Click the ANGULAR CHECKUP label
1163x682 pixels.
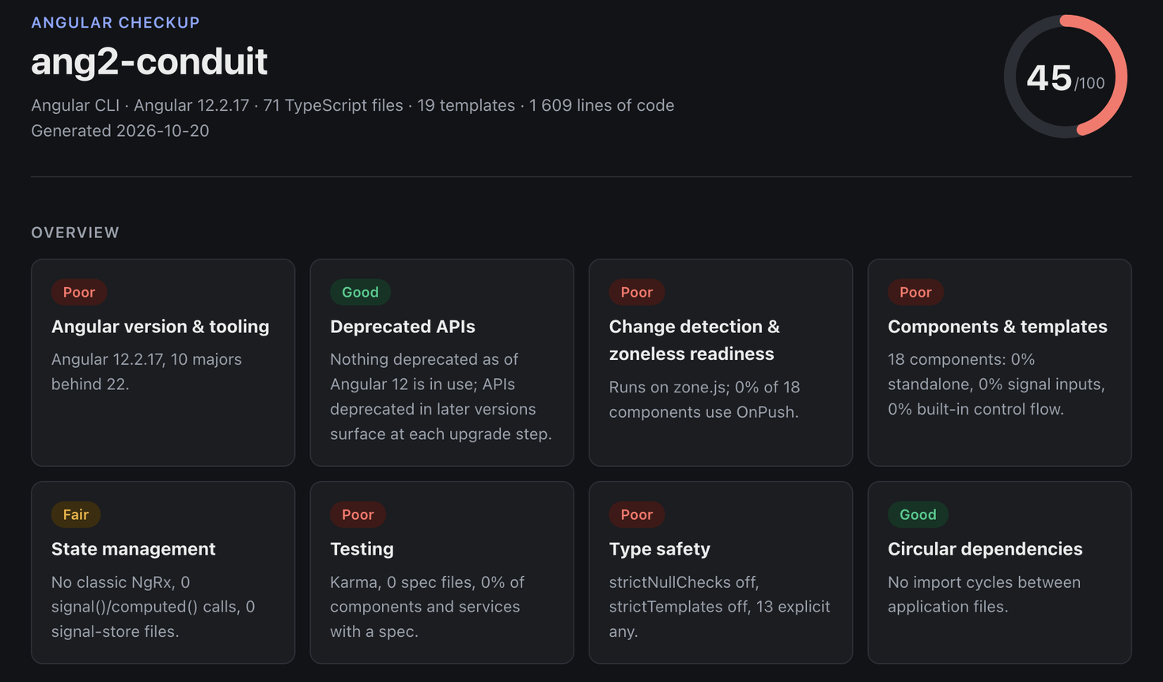click(116, 22)
